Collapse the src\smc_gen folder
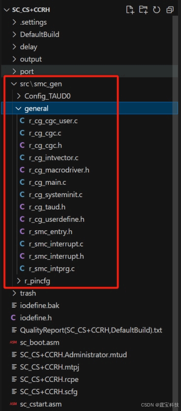 (14, 84)
